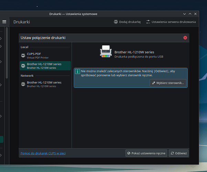Image resolution: width=207 pixels, height=172 pixels.
Task: Click Dodaj drukarkę (add printer)
Action: click(127, 22)
